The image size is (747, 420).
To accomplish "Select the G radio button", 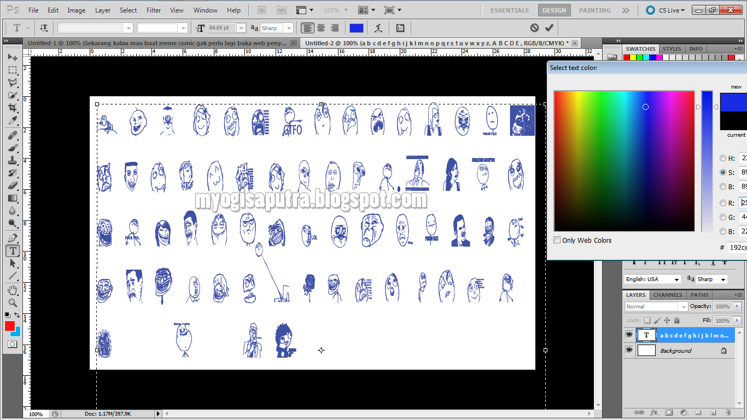I will pos(723,217).
